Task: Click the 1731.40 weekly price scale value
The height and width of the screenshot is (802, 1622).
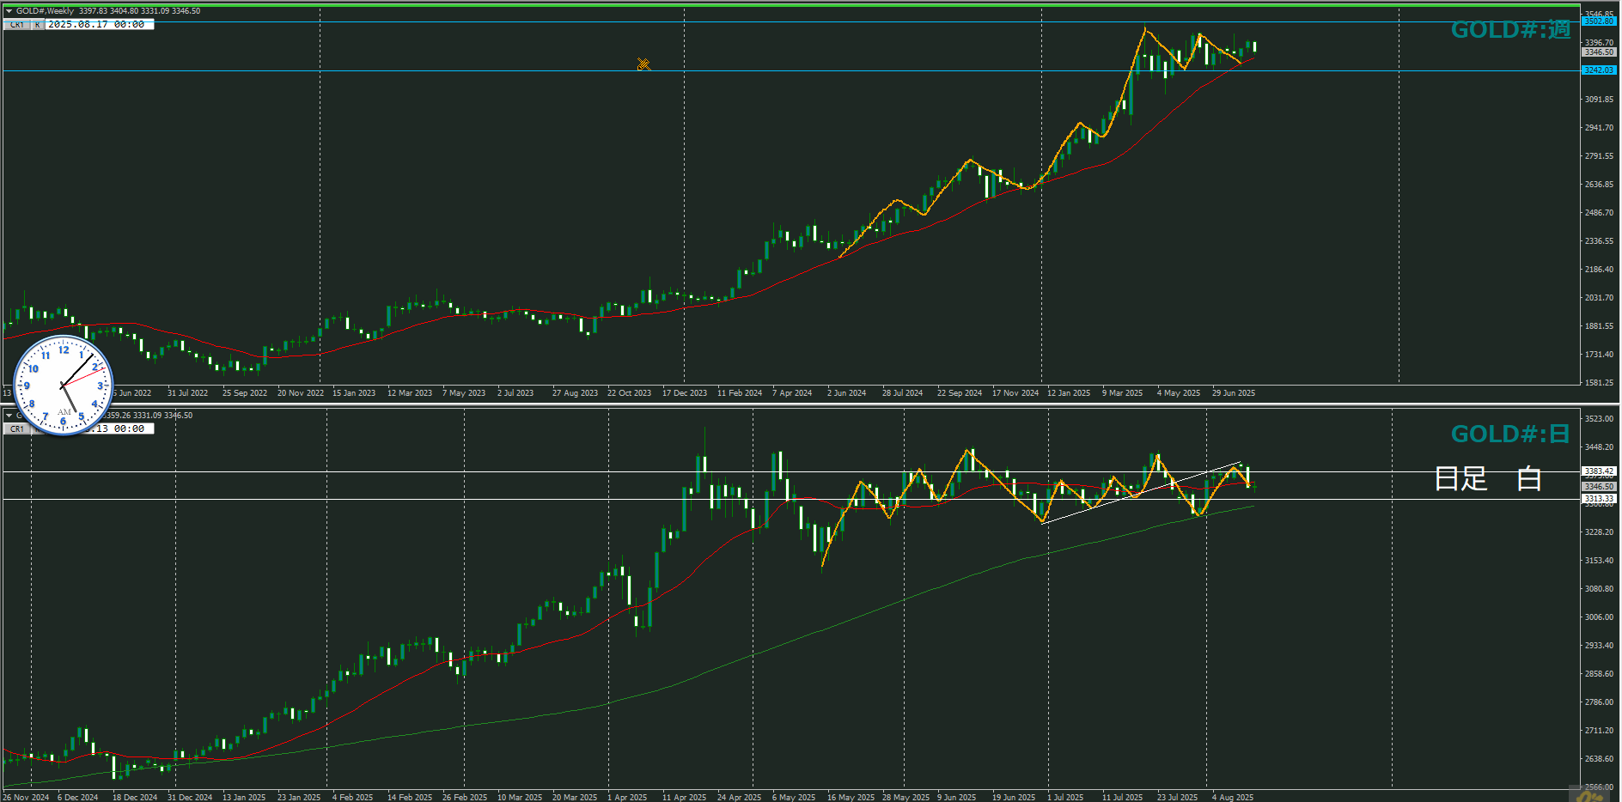Action: coord(1599,355)
